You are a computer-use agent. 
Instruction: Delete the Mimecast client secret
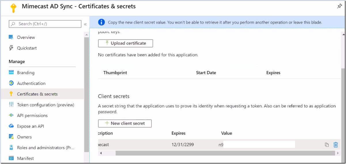pyautogui.click(x=336, y=145)
